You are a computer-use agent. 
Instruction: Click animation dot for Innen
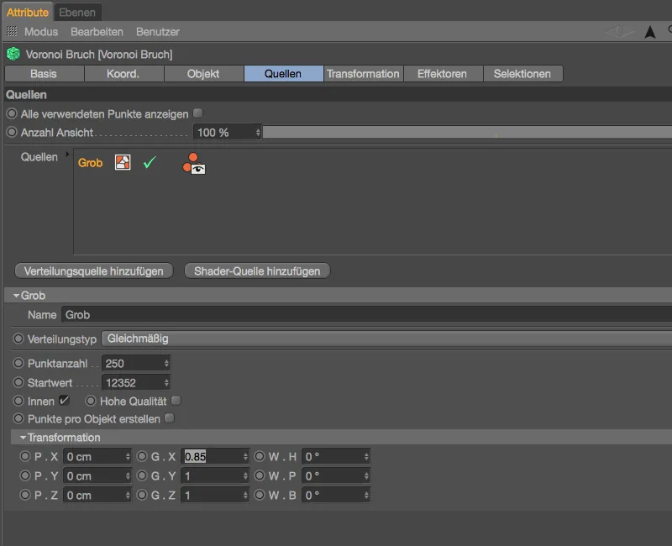click(18, 401)
